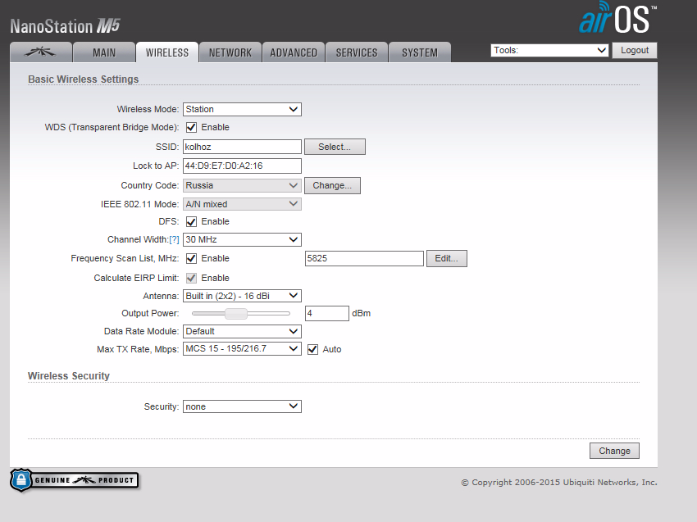Click the Genuine Product badge

pos(75,480)
